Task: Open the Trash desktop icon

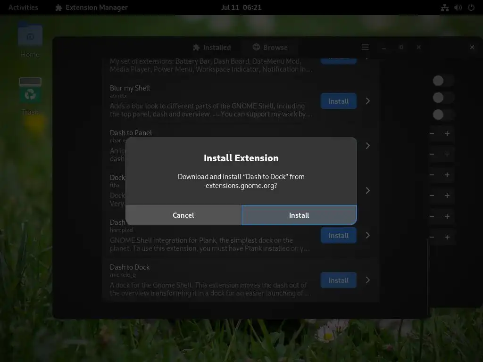Action: click(x=30, y=96)
